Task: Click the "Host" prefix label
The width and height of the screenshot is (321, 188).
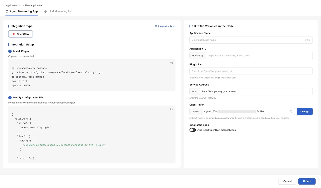Action: (x=195, y=91)
